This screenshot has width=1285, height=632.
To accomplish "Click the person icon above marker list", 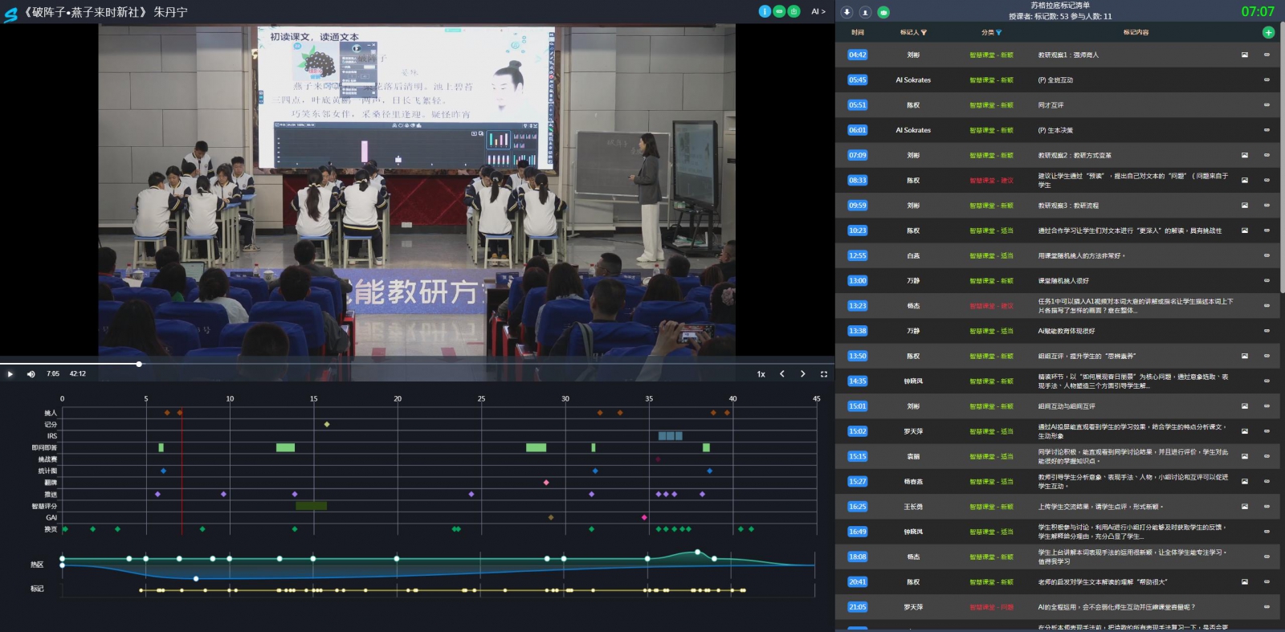I will pos(865,12).
